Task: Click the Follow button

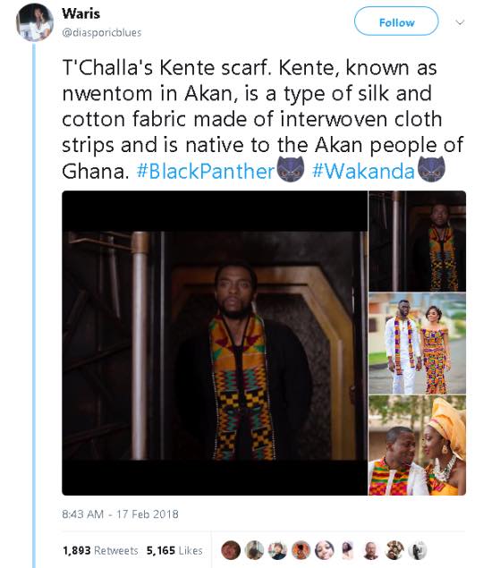Action: 396,21
